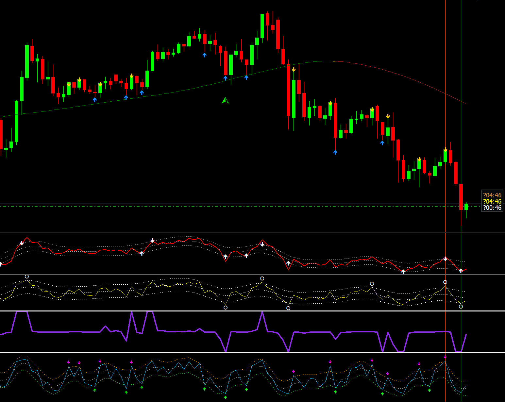Click the yellow ?04:46 timer label
505x402 pixels.
pyautogui.click(x=492, y=201)
